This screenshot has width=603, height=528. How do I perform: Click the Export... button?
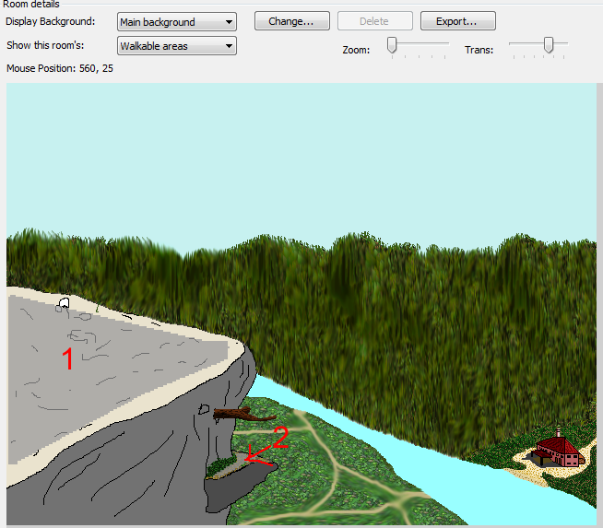pos(457,21)
